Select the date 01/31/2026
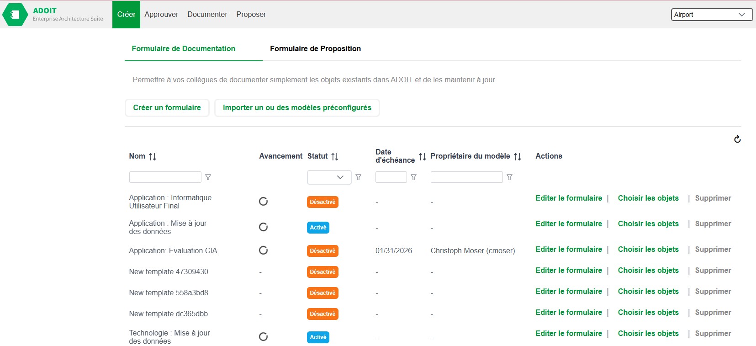Screen dimensions: 756x346 tap(394, 251)
